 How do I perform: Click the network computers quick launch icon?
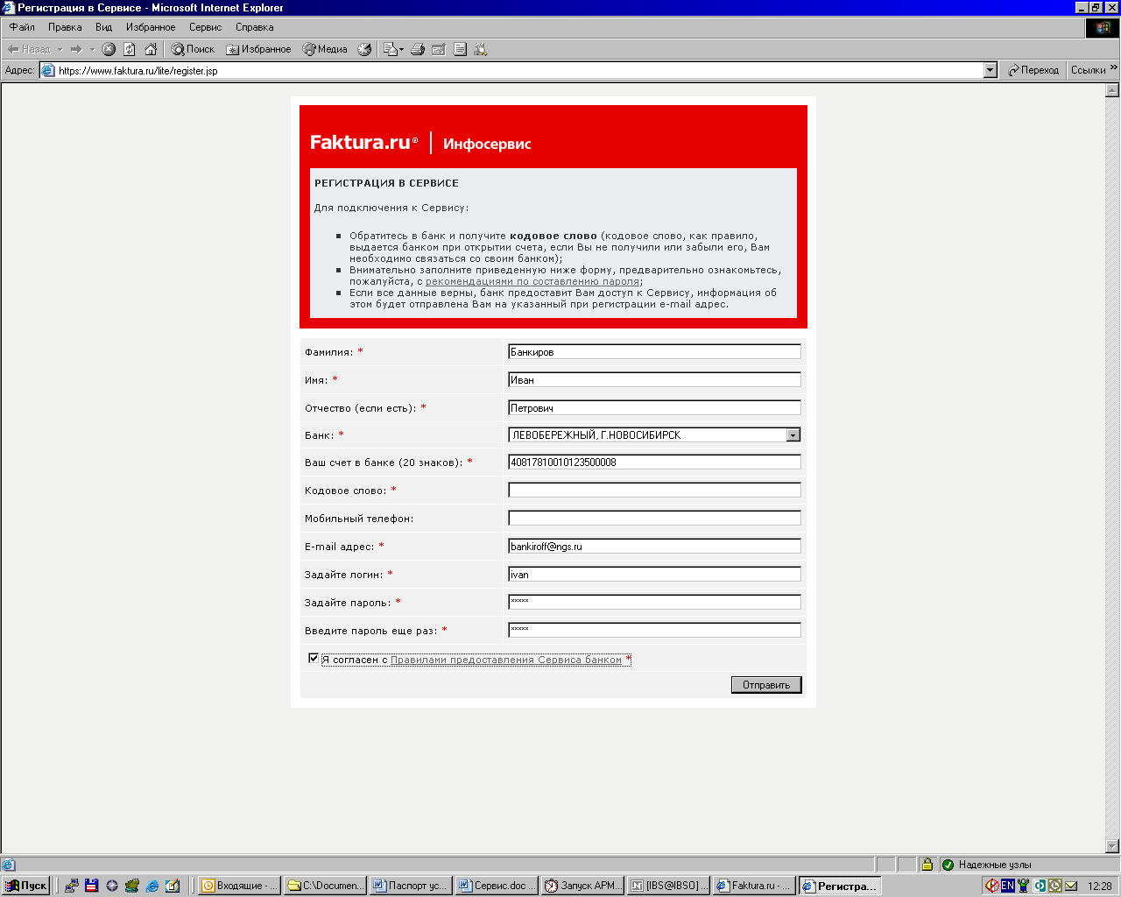(x=72, y=886)
